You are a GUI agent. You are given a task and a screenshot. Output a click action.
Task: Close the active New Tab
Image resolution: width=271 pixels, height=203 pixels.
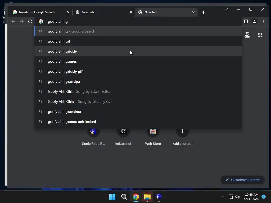(193, 12)
